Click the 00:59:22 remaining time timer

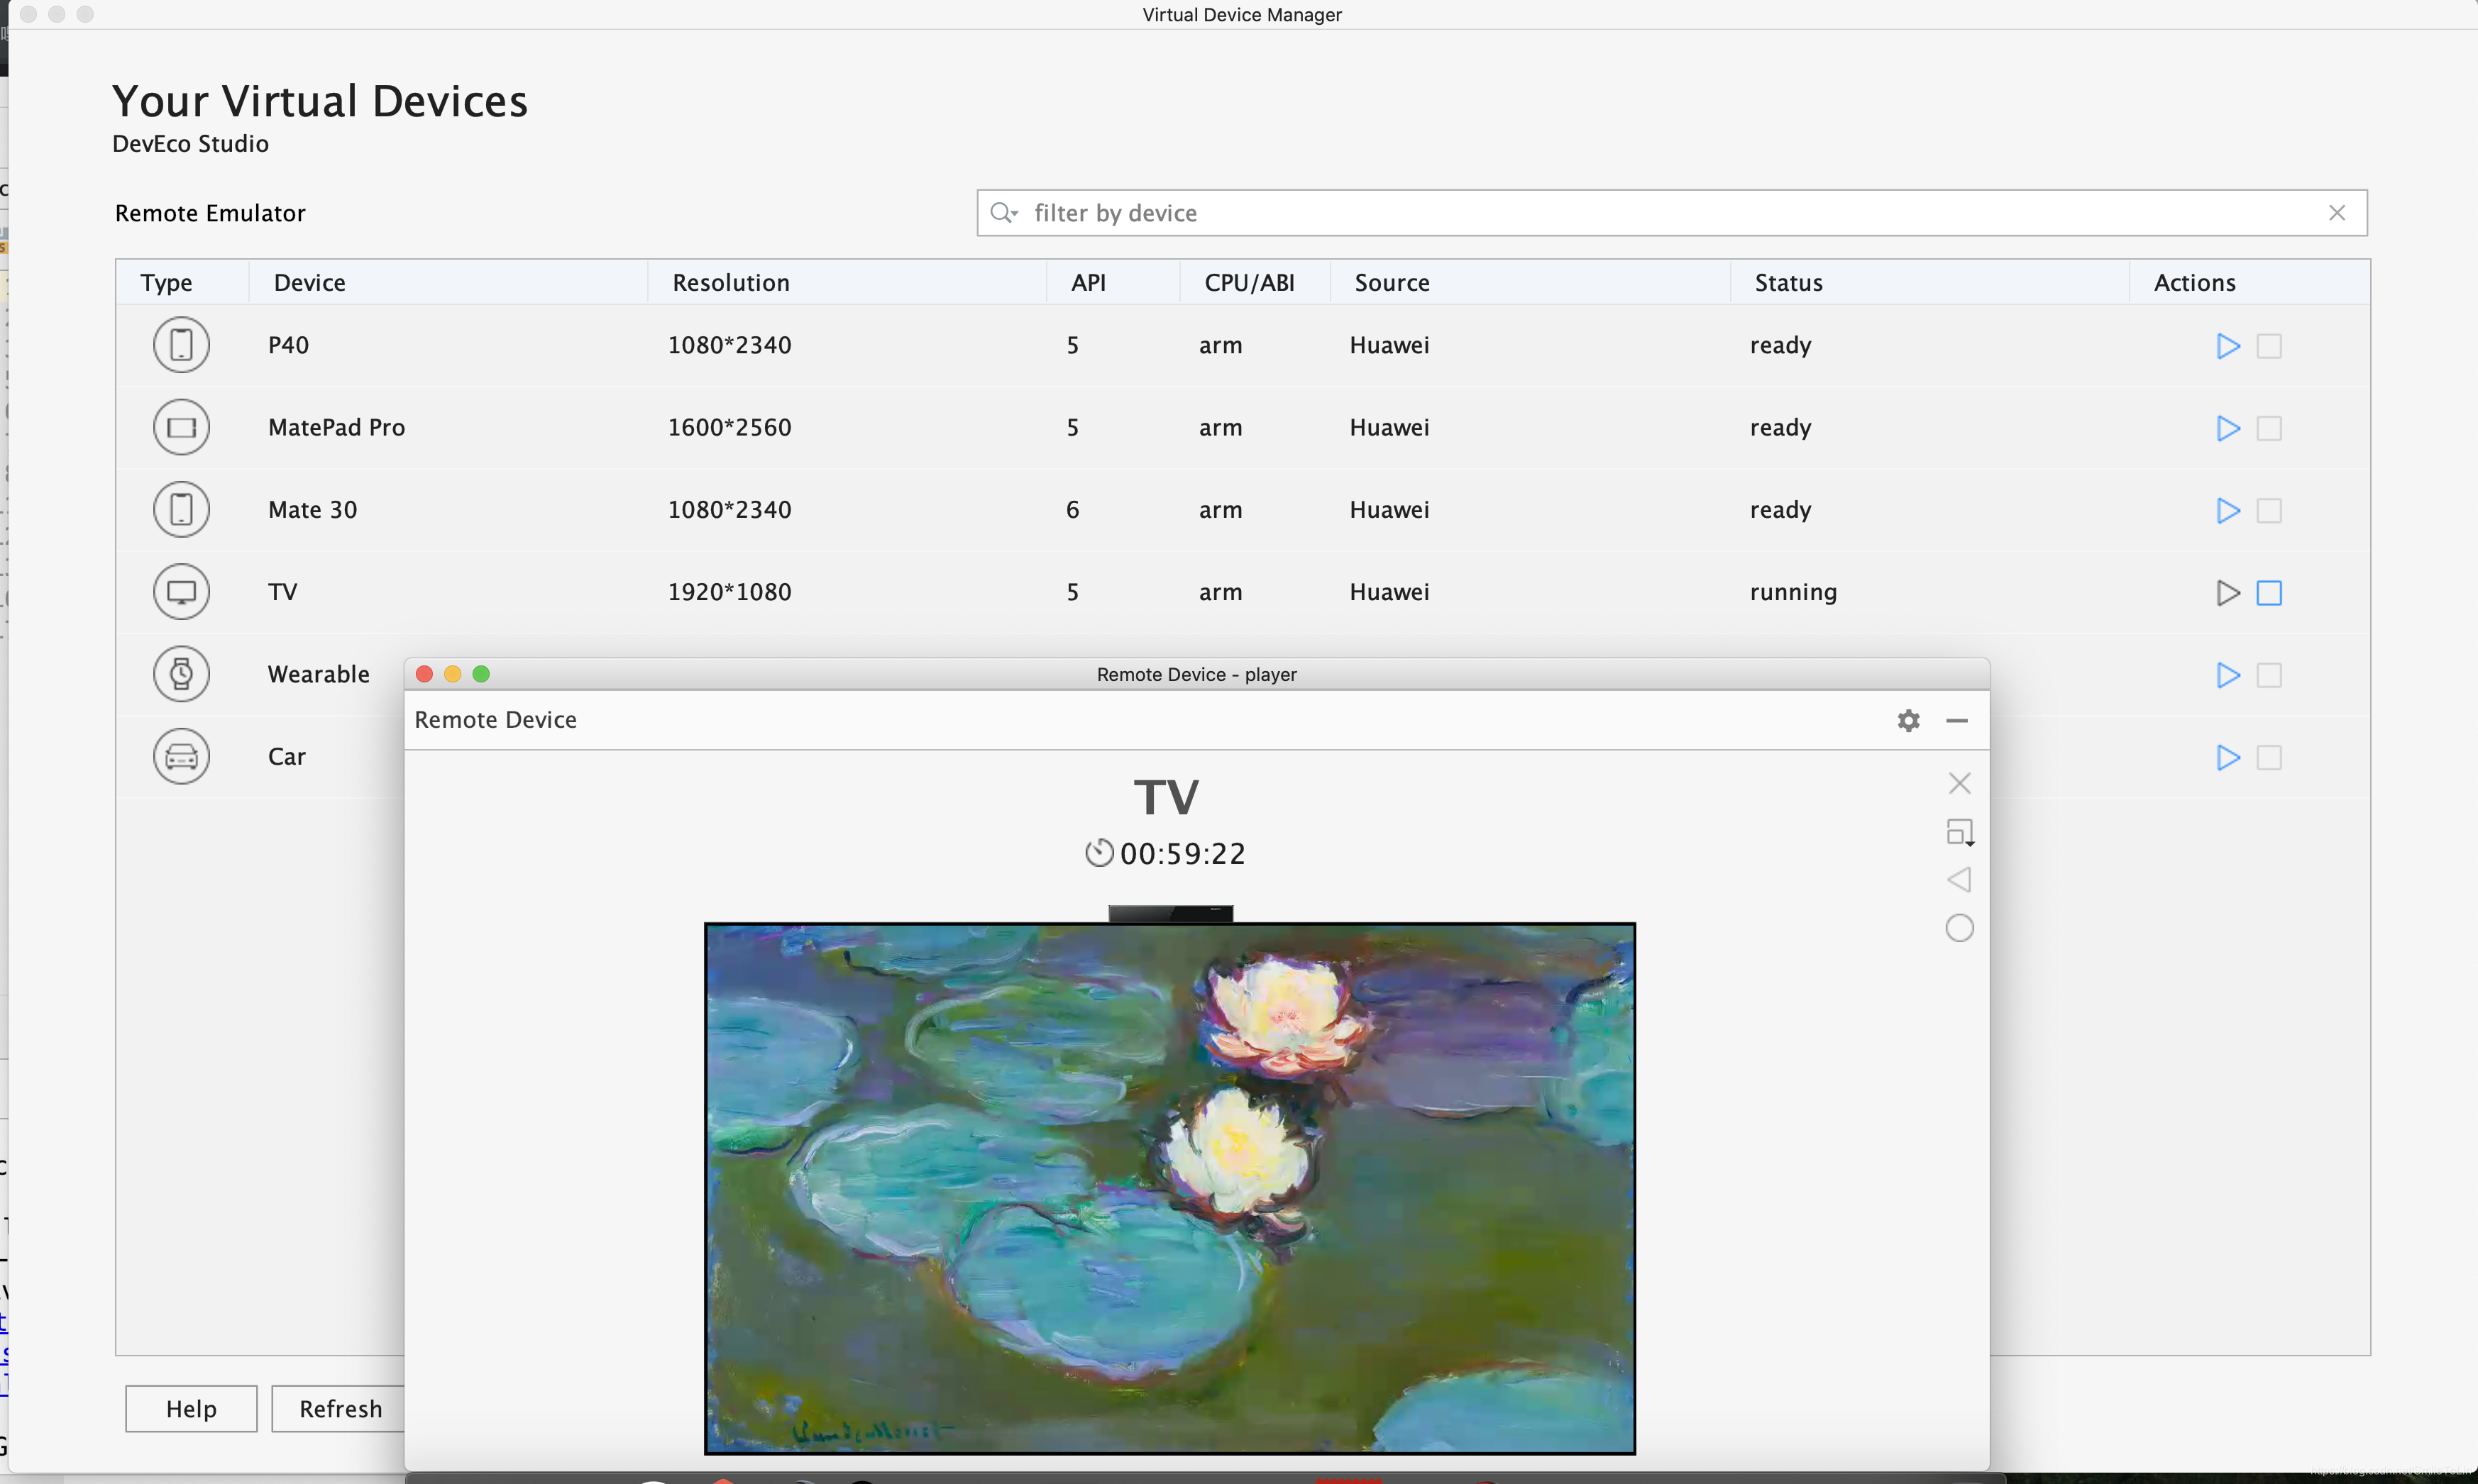(1165, 853)
